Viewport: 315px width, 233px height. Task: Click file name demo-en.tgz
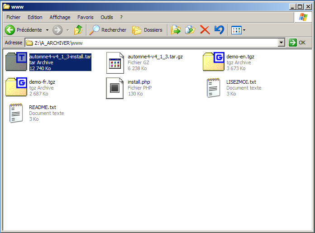240,57
